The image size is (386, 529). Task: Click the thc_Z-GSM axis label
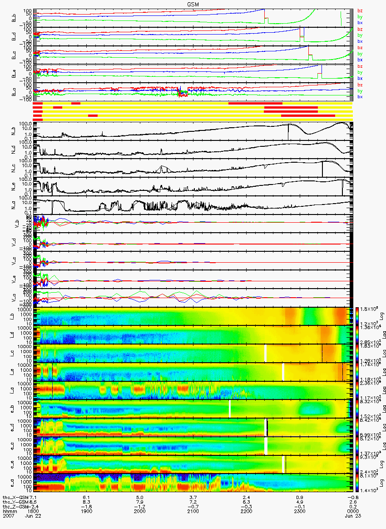tap(15, 507)
